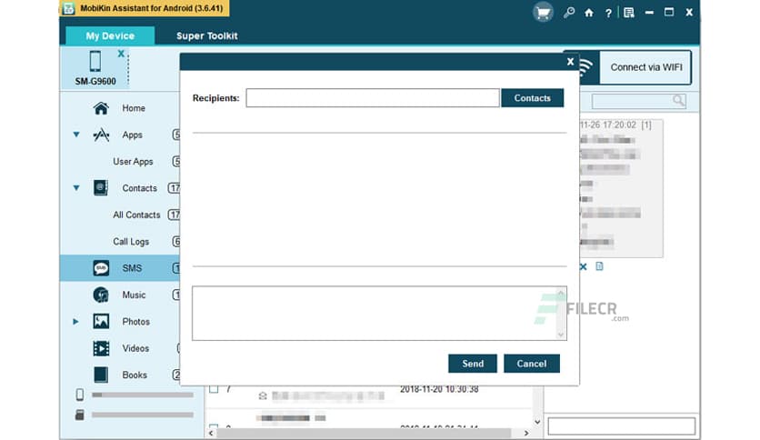
Task: Click the home icon in title bar
Action: pos(589,13)
